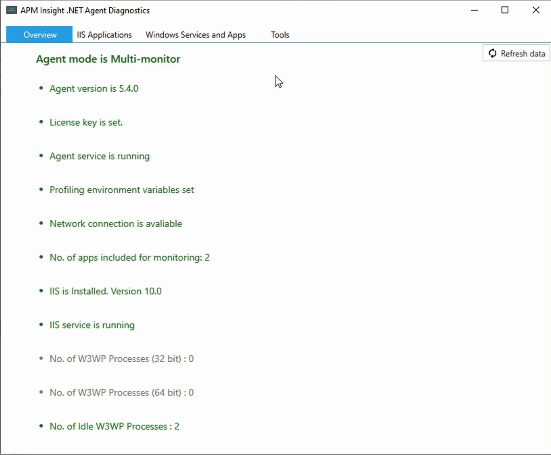
Task: Select the 'Agent service is running' line
Action: [x=100, y=156]
